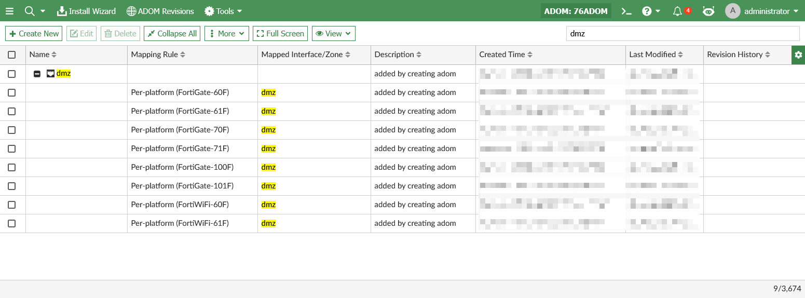Click dmz mapped zone in FortiGate-60F row
The width and height of the screenshot is (805, 298).
tap(268, 92)
